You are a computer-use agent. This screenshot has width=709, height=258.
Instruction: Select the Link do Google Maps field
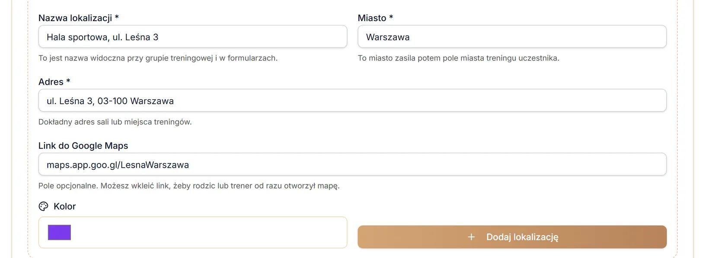point(352,165)
